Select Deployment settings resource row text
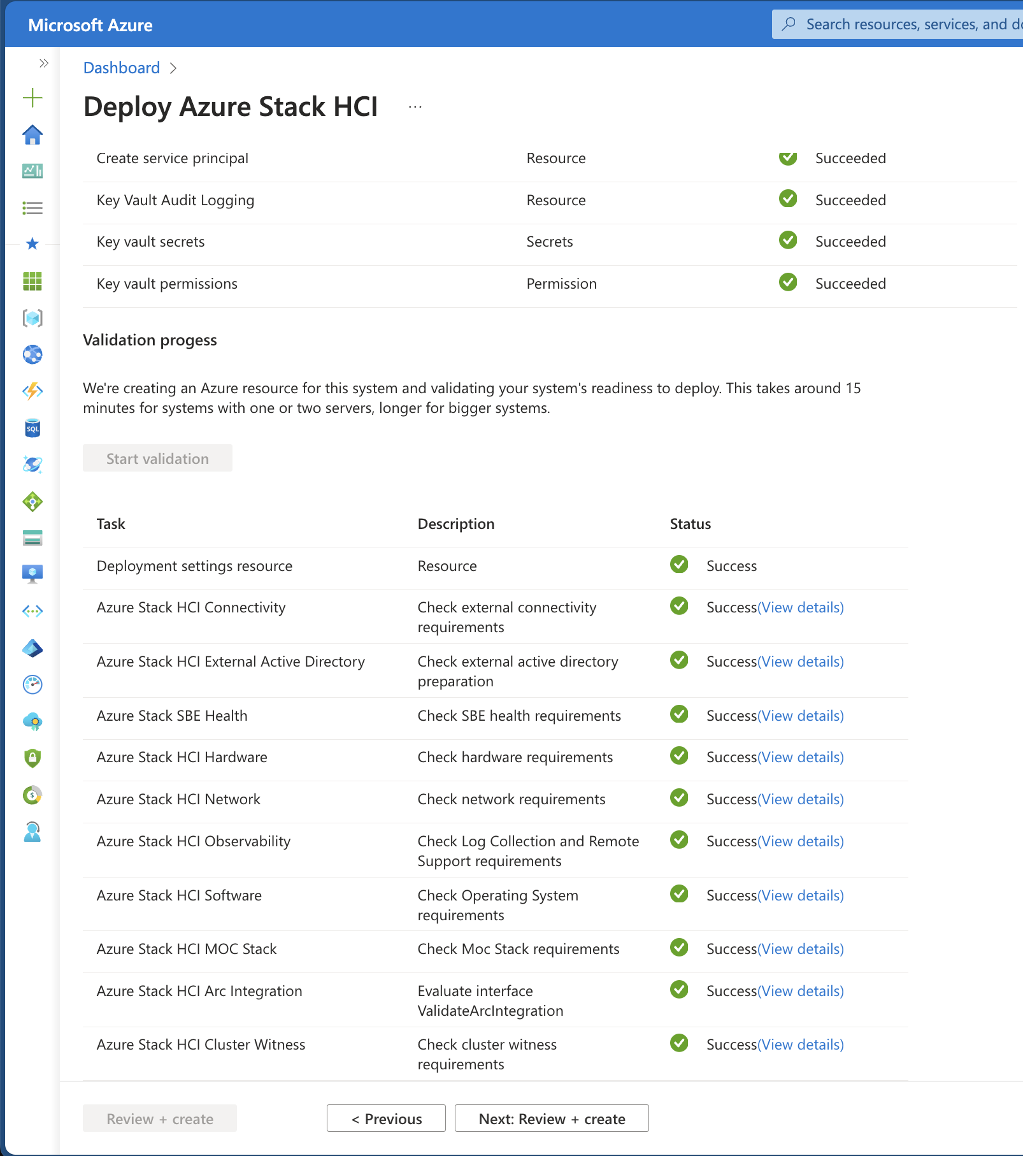1023x1156 pixels. (194, 566)
